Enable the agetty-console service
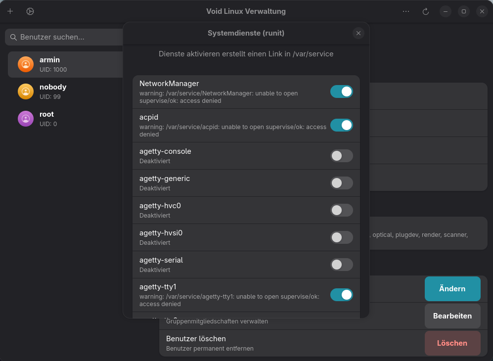 (341, 156)
